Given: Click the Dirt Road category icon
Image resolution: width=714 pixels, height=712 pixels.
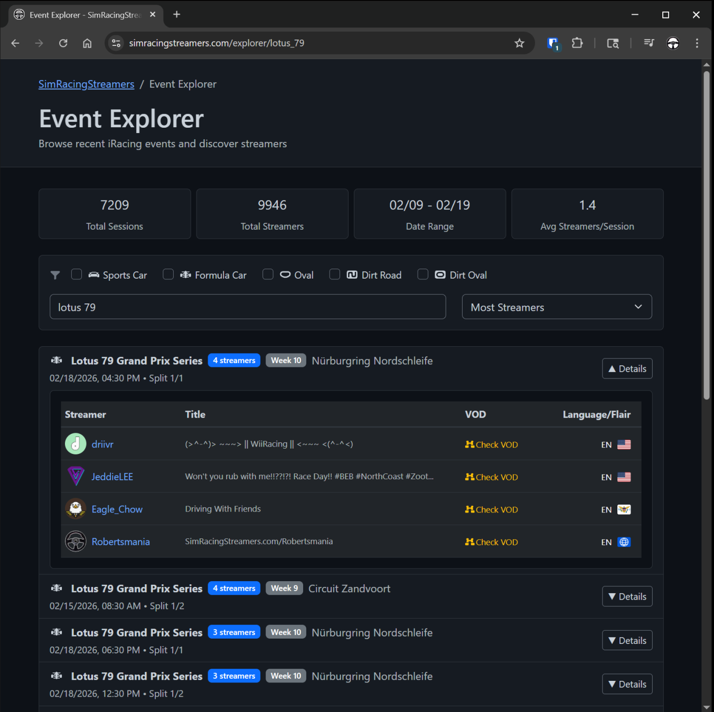Looking at the screenshot, I should pyautogui.click(x=351, y=274).
